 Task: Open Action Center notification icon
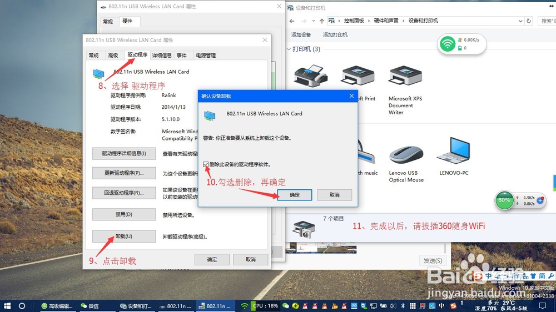pos(543,306)
